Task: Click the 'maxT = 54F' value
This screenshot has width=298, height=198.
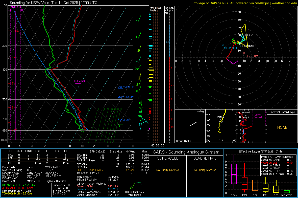Action: (x=33, y=175)
